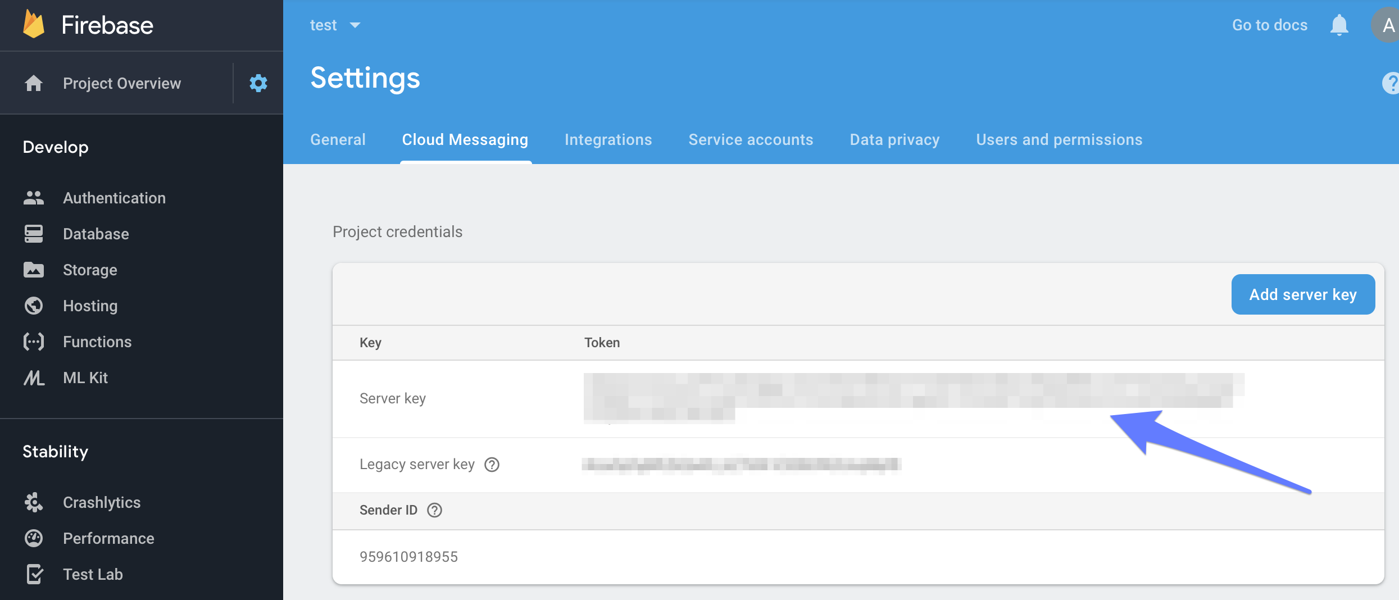Follow the Go to docs link
Image resolution: width=1399 pixels, height=600 pixels.
(x=1270, y=25)
